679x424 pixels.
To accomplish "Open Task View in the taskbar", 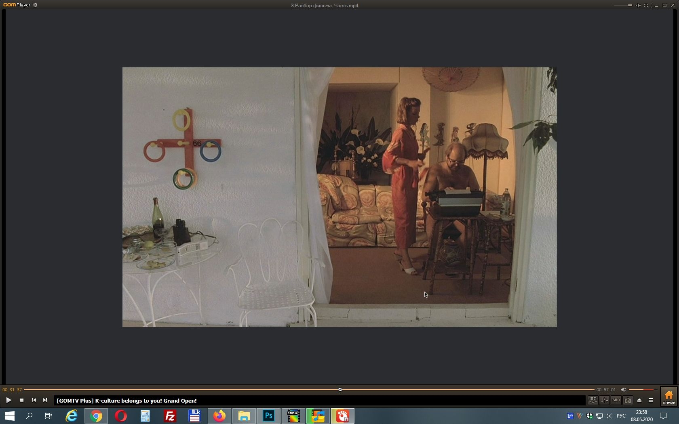I will pos(48,416).
